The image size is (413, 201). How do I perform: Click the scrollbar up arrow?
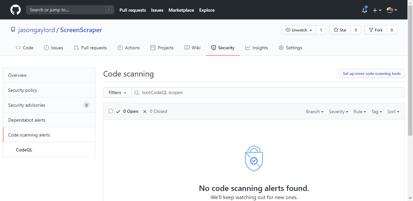point(410,2)
